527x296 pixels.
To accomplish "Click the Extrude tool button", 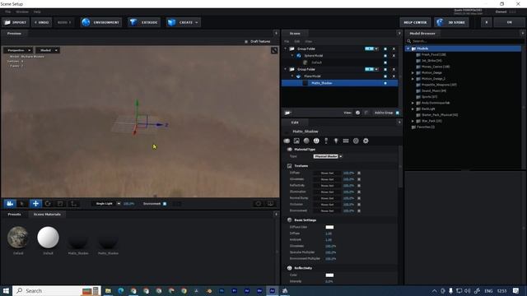I will (x=143, y=22).
